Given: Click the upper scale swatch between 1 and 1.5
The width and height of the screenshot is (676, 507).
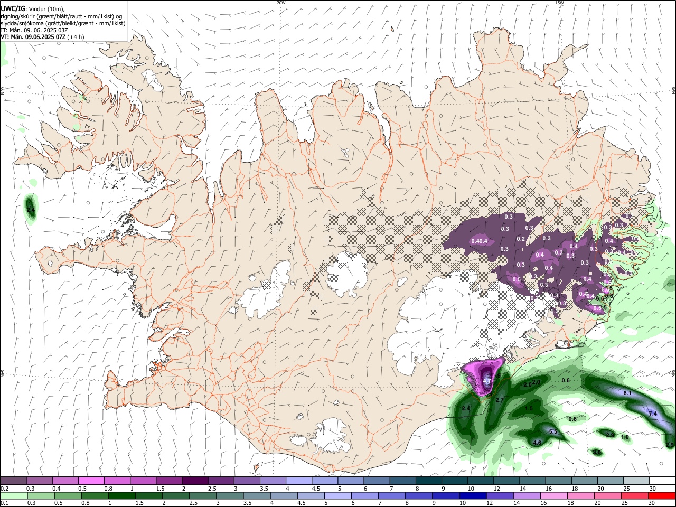Looking at the screenshot, I should pos(143,481).
